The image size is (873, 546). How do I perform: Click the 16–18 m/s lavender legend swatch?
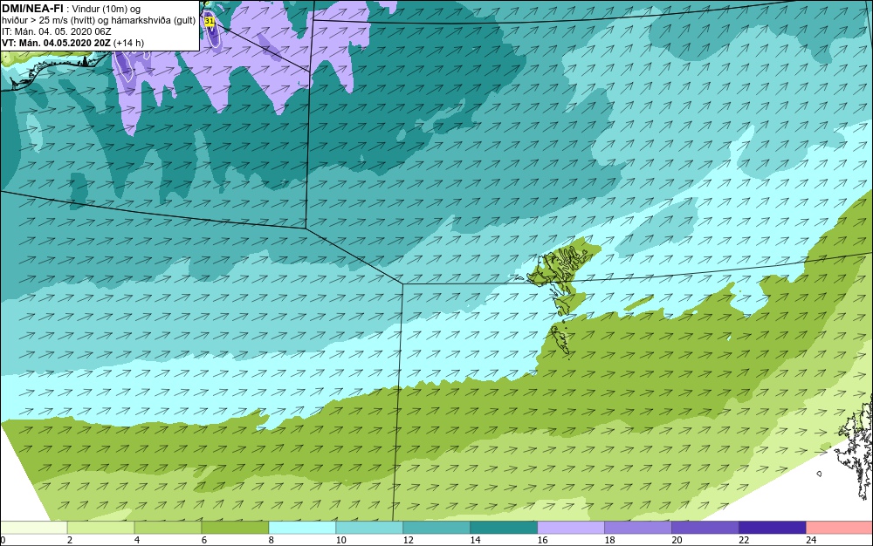571,528
